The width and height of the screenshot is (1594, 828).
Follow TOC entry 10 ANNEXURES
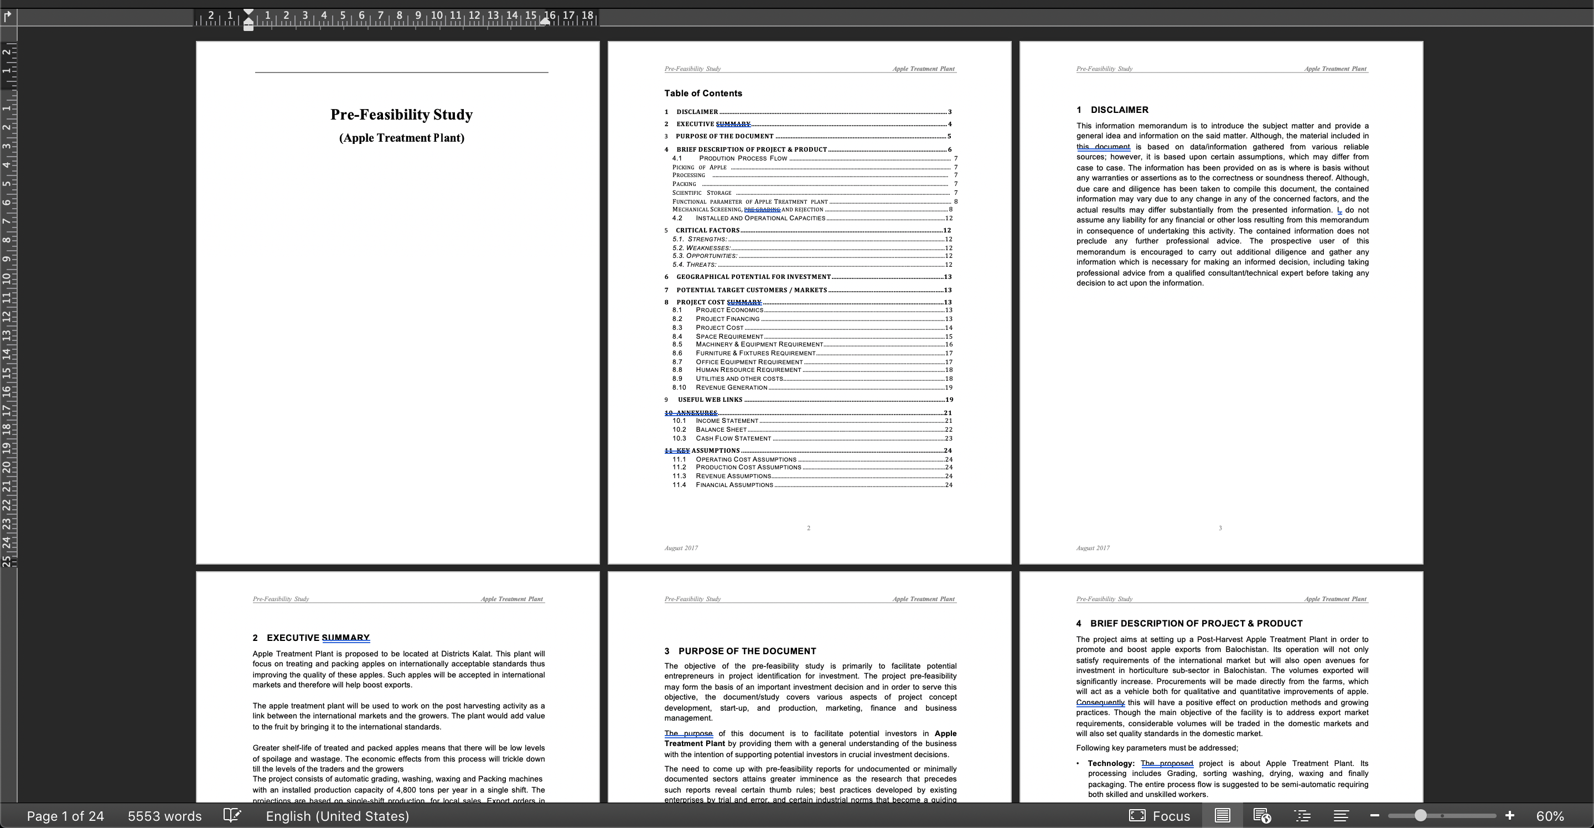coord(808,413)
